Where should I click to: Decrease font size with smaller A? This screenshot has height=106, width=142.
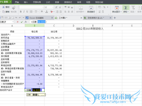60,7
